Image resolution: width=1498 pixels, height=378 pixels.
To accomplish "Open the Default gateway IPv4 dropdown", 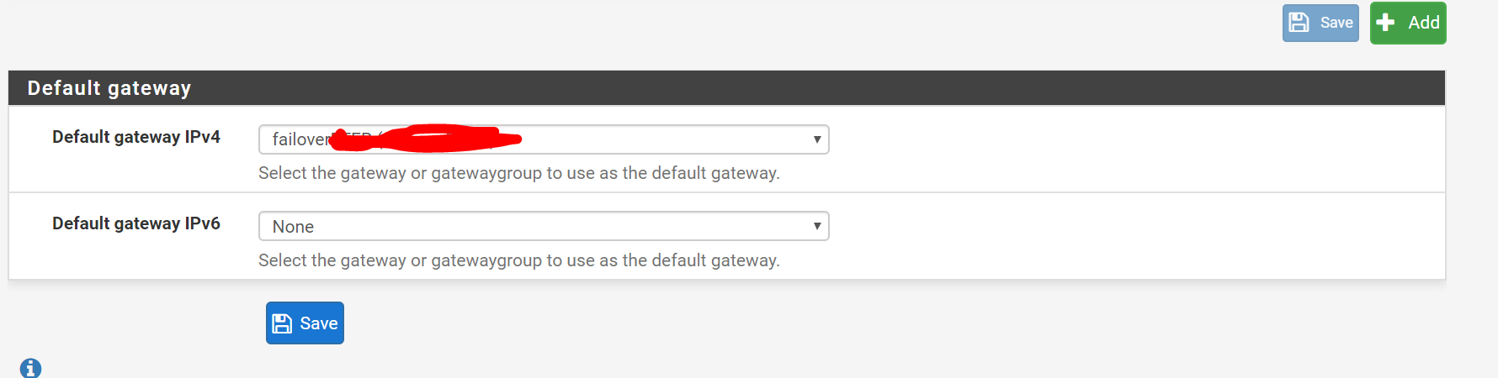I will (544, 139).
